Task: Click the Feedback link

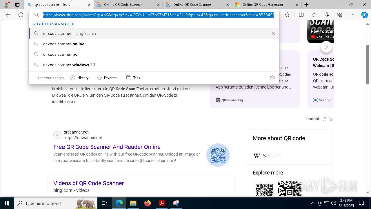Action: [x=312, y=119]
